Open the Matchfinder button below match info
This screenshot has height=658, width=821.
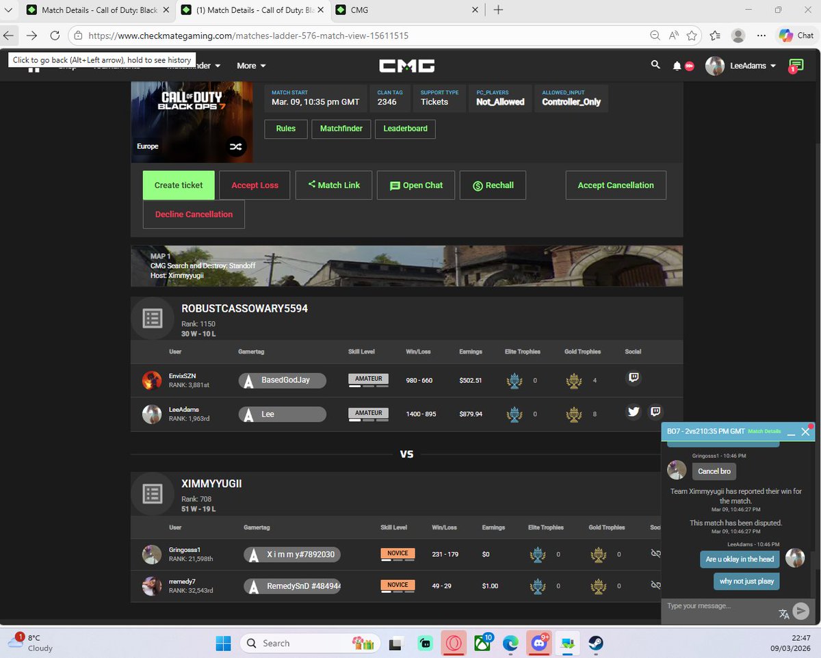[341, 129]
